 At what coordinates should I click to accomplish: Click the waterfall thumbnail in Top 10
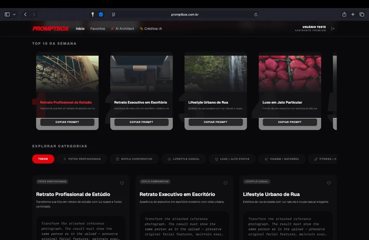215,73
